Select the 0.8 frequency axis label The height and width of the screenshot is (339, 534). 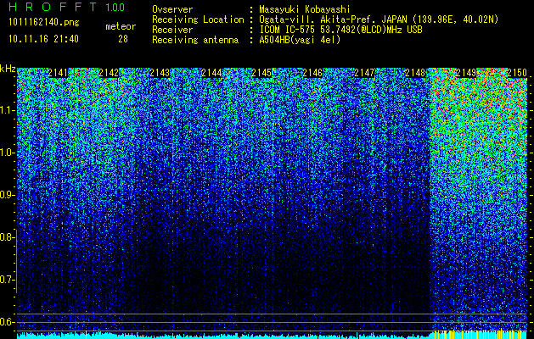click(7, 237)
